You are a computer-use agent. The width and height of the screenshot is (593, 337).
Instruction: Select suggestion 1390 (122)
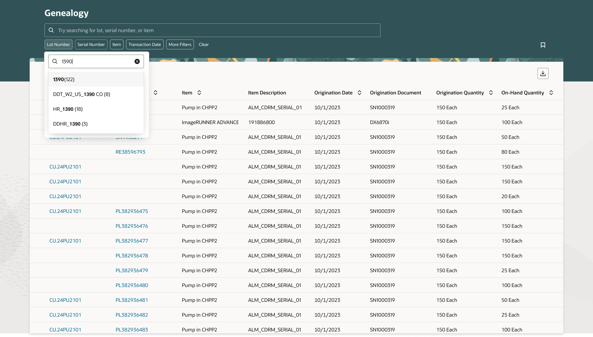tap(64, 79)
